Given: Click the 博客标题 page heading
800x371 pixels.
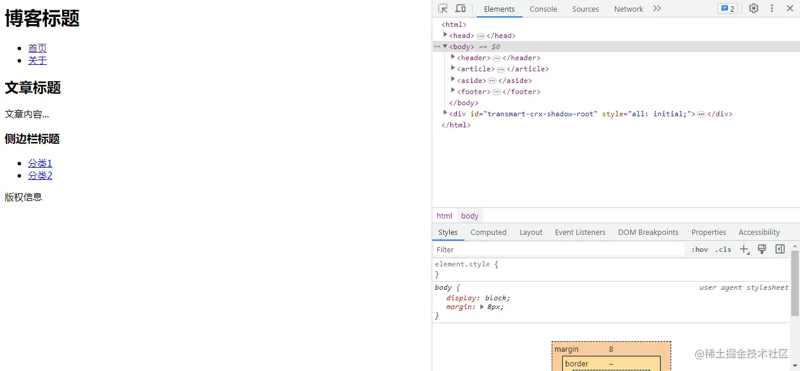Looking at the screenshot, I should (42, 18).
